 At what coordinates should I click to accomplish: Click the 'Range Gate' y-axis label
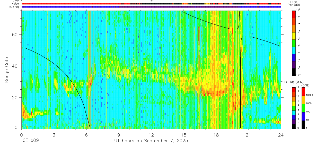tap(6, 70)
